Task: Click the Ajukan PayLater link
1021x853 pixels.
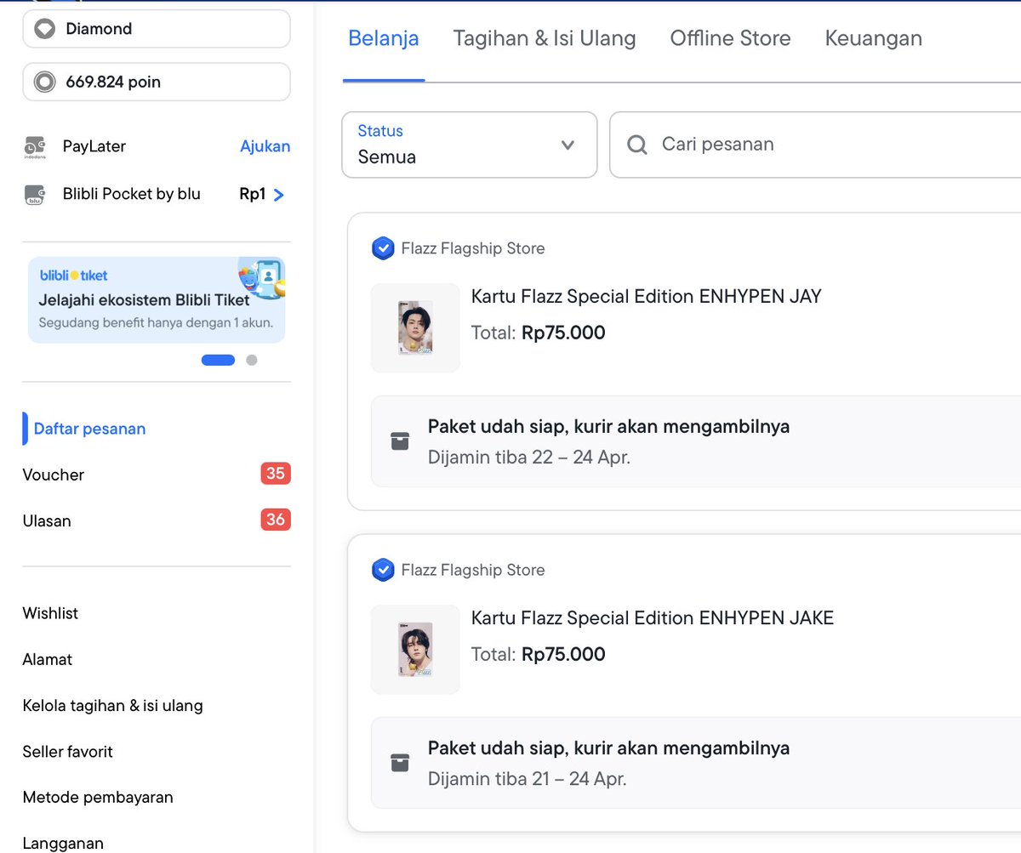Action: [265, 146]
